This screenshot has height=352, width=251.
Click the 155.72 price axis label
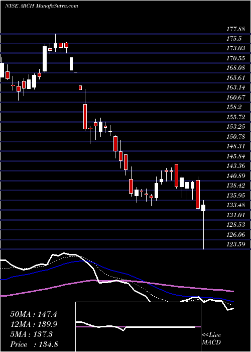click(x=236, y=117)
